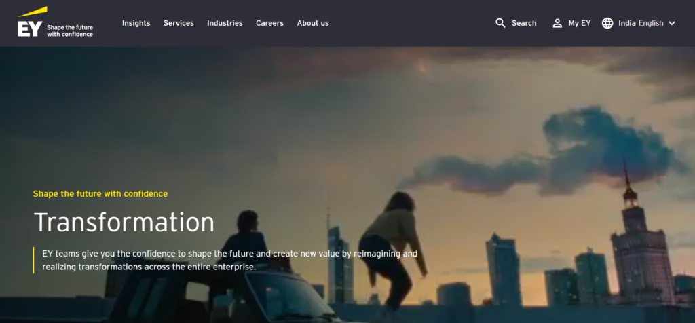Click the Search label in header

[x=524, y=23]
